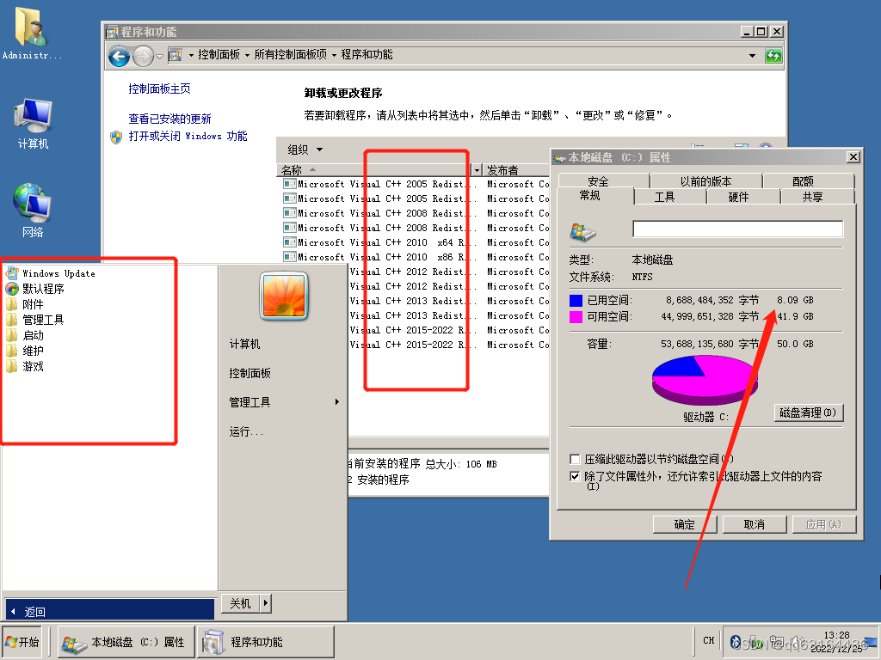Click the Bluetooth tray icon
Viewport: 881px width, 660px height.
click(x=735, y=641)
